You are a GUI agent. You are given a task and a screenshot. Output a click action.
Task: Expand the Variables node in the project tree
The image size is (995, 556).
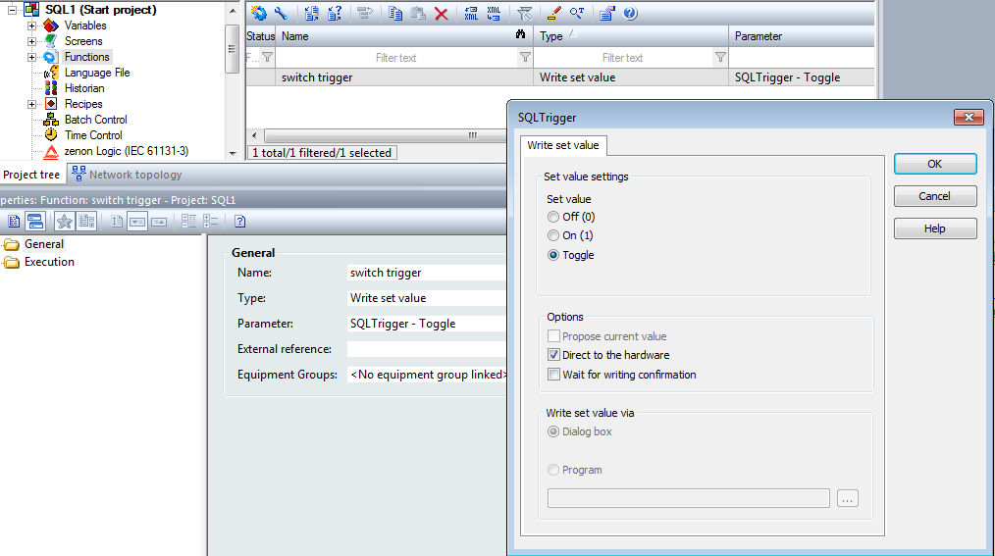tap(31, 25)
